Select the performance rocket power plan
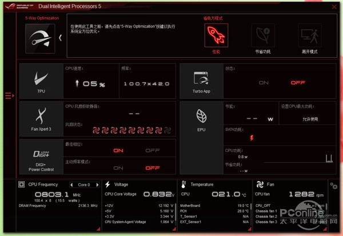The height and width of the screenshot is (236, 343). click(x=216, y=35)
